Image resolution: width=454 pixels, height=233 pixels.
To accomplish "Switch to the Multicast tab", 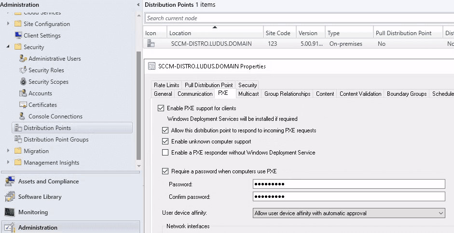I will 248,93.
